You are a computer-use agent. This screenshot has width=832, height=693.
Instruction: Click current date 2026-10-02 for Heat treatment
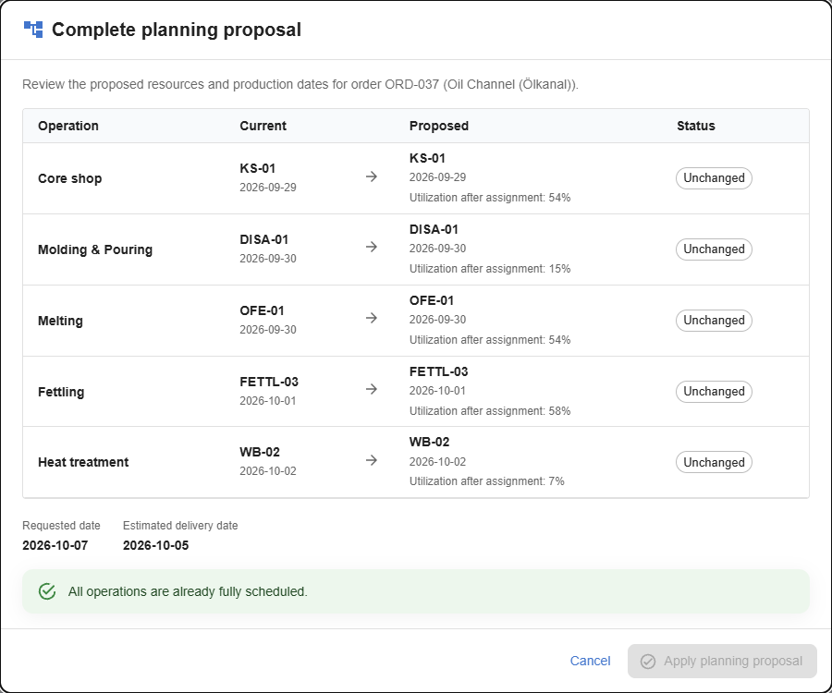[268, 471]
